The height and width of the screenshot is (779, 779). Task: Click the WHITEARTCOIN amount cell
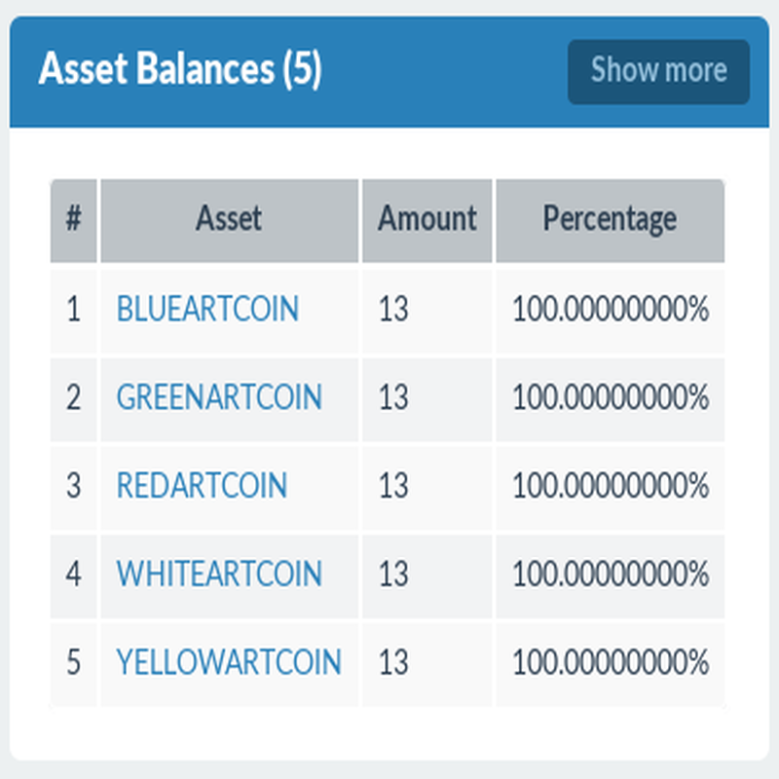pos(427,575)
